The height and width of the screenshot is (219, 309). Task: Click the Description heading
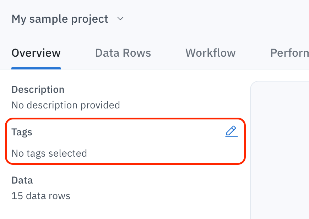38,90
